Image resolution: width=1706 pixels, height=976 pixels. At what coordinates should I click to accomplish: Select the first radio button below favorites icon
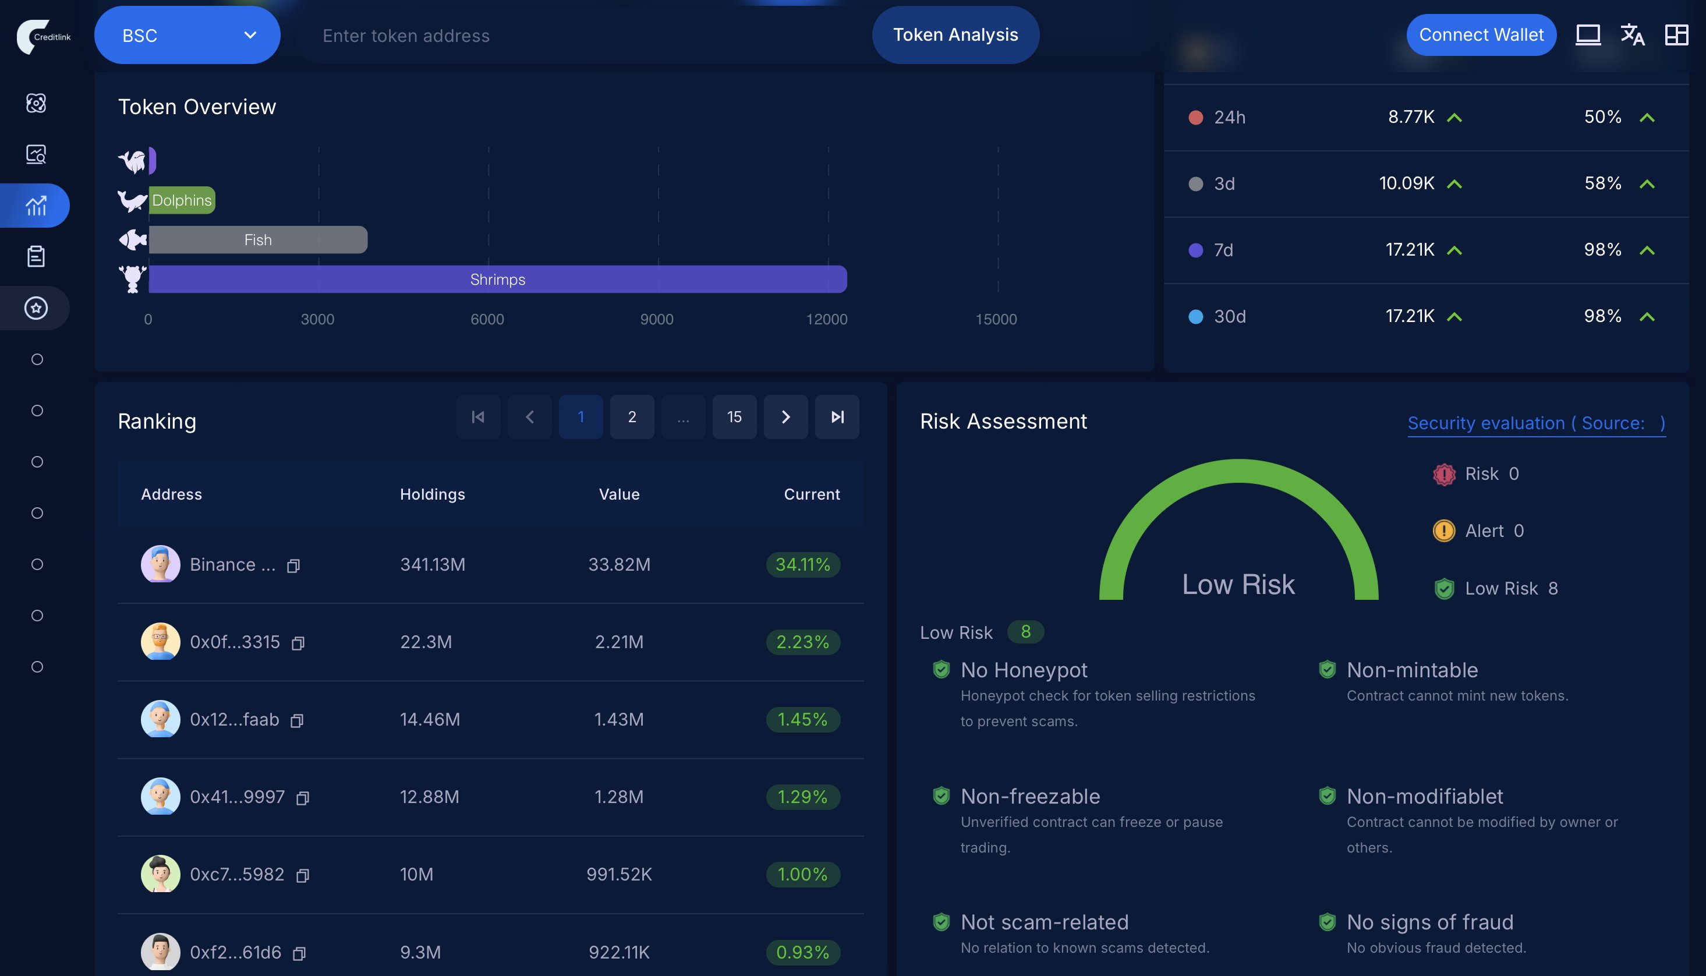tap(36, 359)
